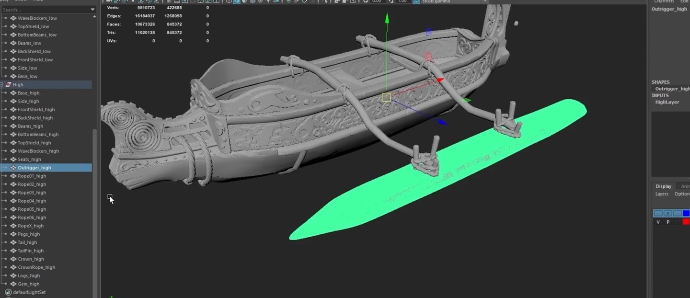Click the mesh icon next to Side_high
This screenshot has height=298, width=690.
click(13, 101)
